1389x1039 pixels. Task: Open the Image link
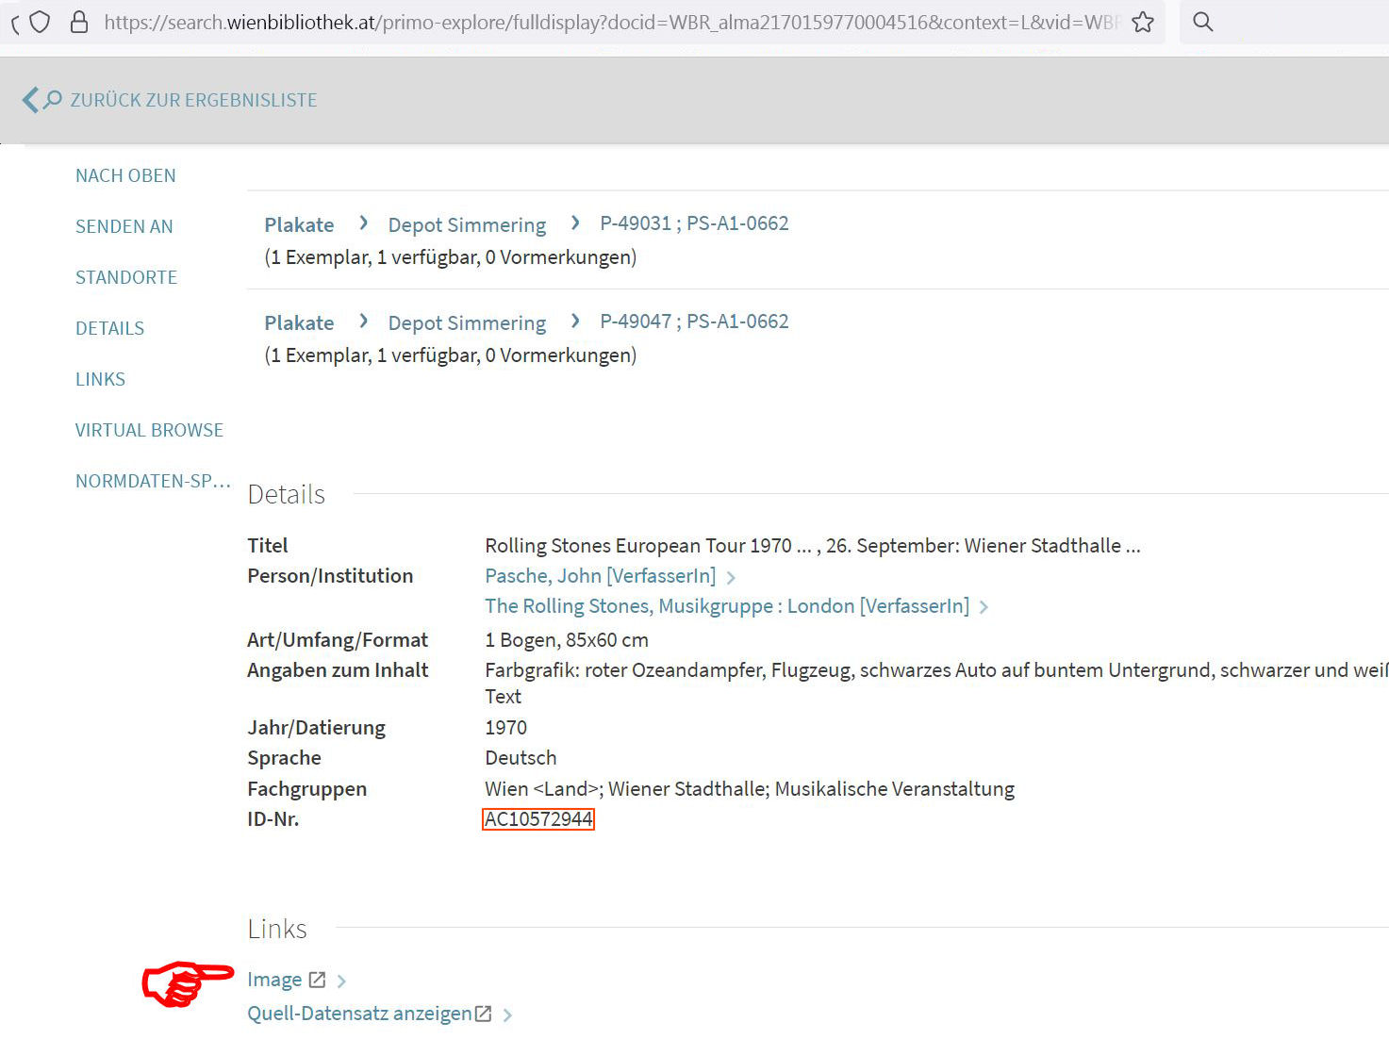274,980
